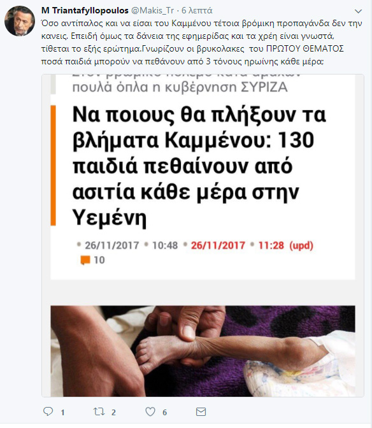Click the retweet count number 2

pos(113,412)
